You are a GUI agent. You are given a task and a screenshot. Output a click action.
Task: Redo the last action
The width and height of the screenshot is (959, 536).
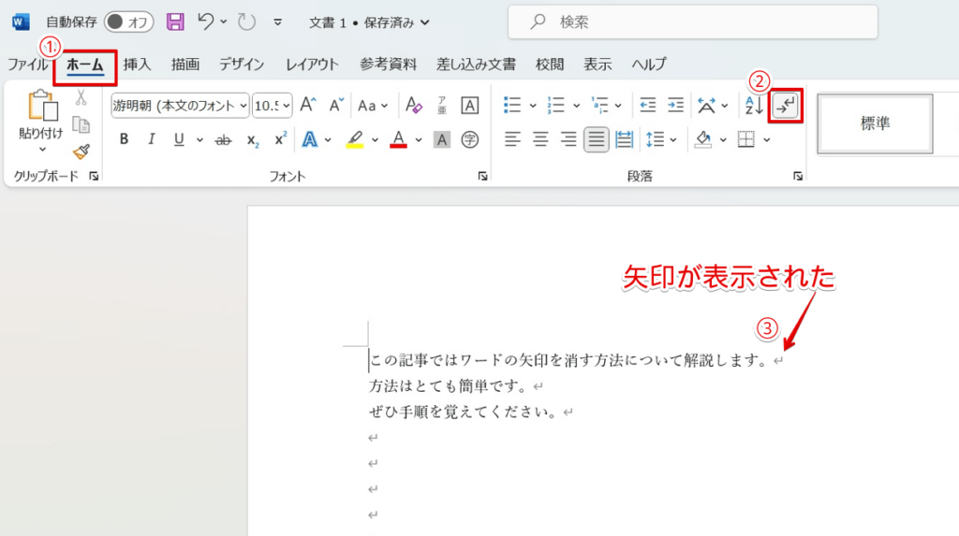pyautogui.click(x=246, y=22)
